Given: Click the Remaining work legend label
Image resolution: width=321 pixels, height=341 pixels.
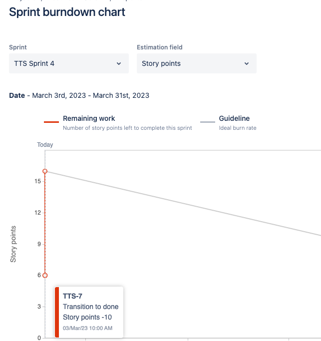Looking at the screenshot, I should [89, 118].
